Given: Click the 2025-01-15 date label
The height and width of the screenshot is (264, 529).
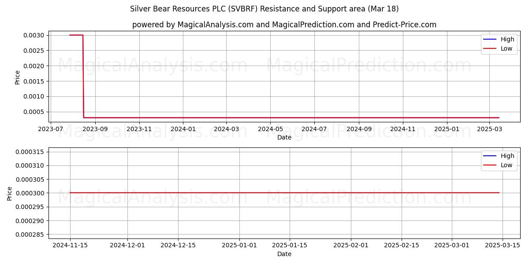Looking at the screenshot, I should [289, 246].
